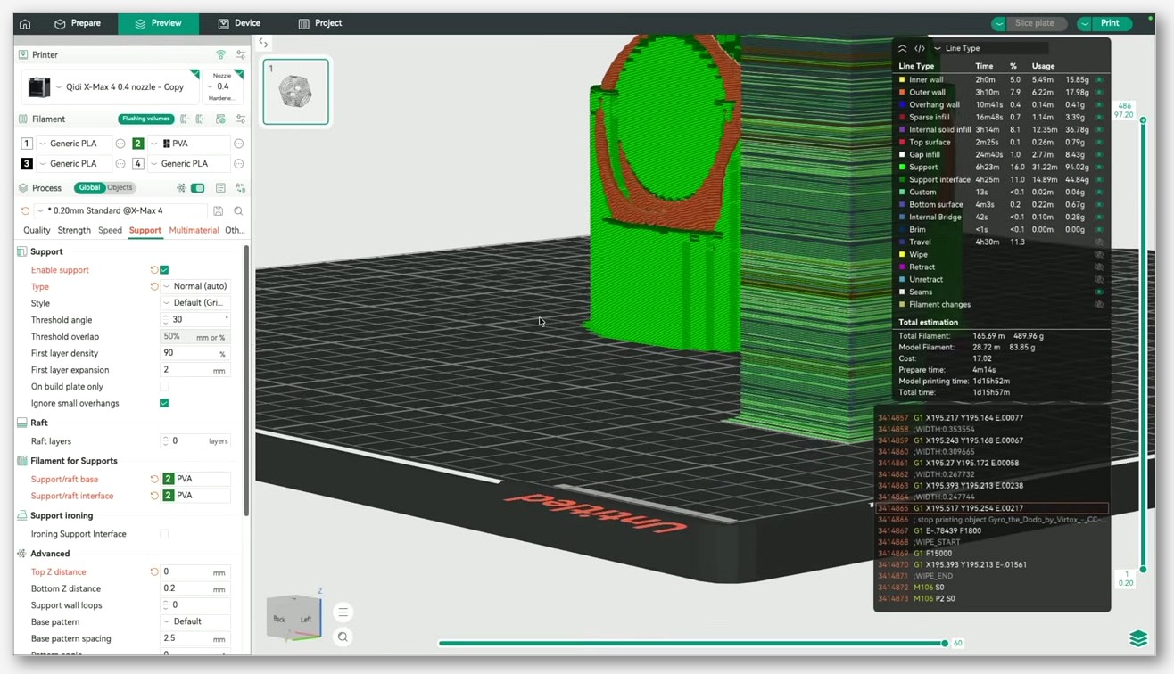
Task: Click the vertical layer slider top handle
Action: [1144, 119]
